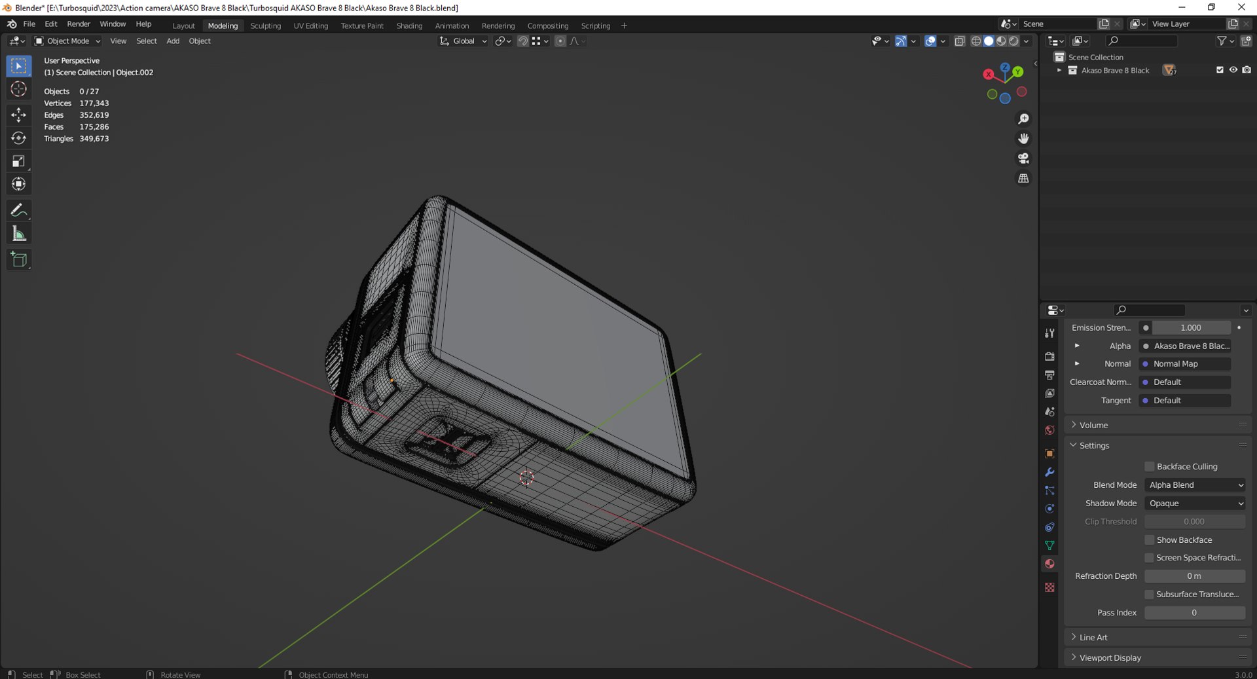
Task: Uncheck Akaso Brave 8 Black collection exclude checkbox
Action: [1220, 70]
